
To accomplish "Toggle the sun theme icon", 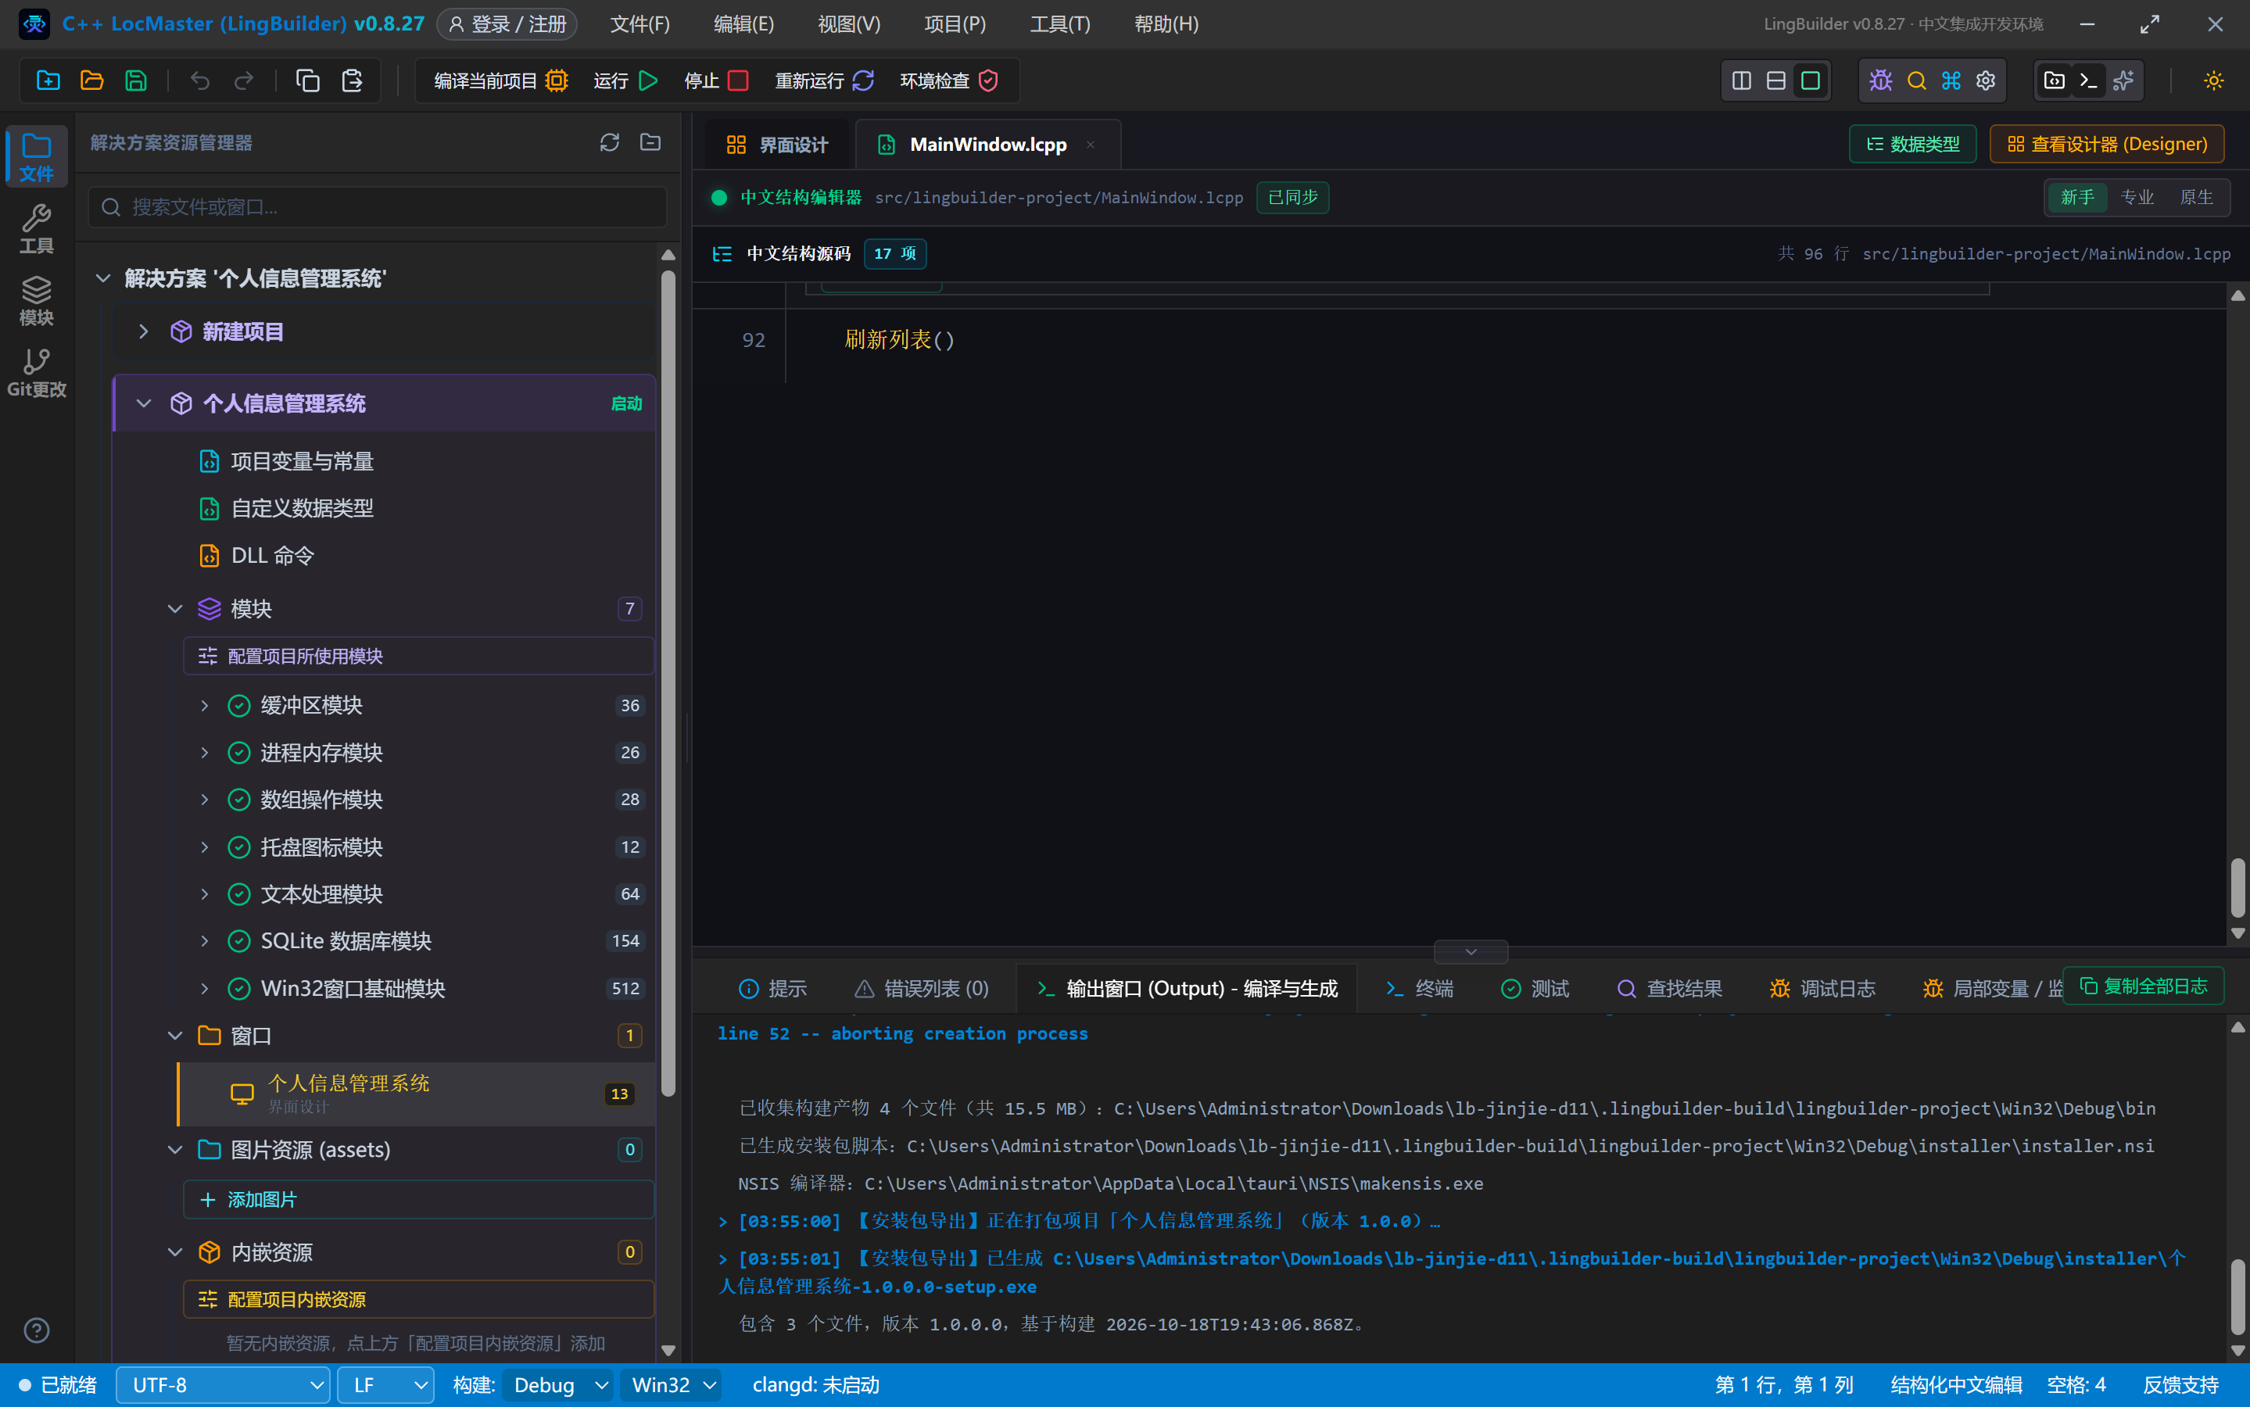I will click(2214, 81).
